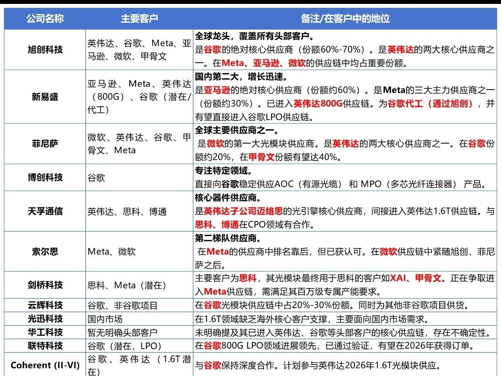Click note starting 与谷歌保持深度合作
501x376 pixels.
point(318,365)
